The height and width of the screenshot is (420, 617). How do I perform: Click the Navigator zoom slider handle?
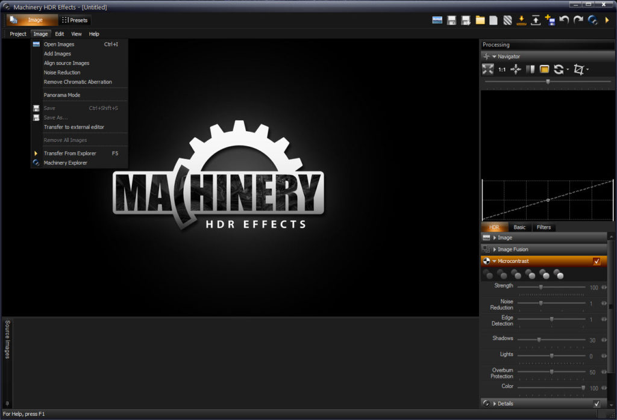(x=548, y=82)
